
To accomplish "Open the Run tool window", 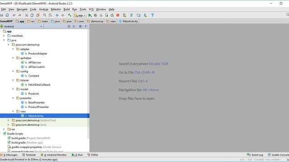I will point(77,155).
